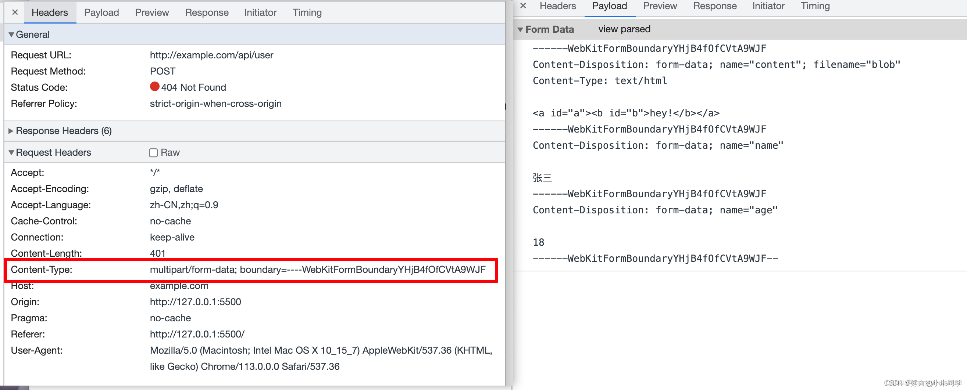Click the Cache-Control no-cache value
The image size is (967, 390).
click(x=171, y=221)
